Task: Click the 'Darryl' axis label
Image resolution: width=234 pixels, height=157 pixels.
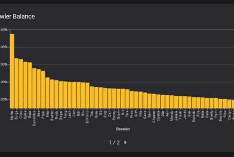Action: pos(229,115)
